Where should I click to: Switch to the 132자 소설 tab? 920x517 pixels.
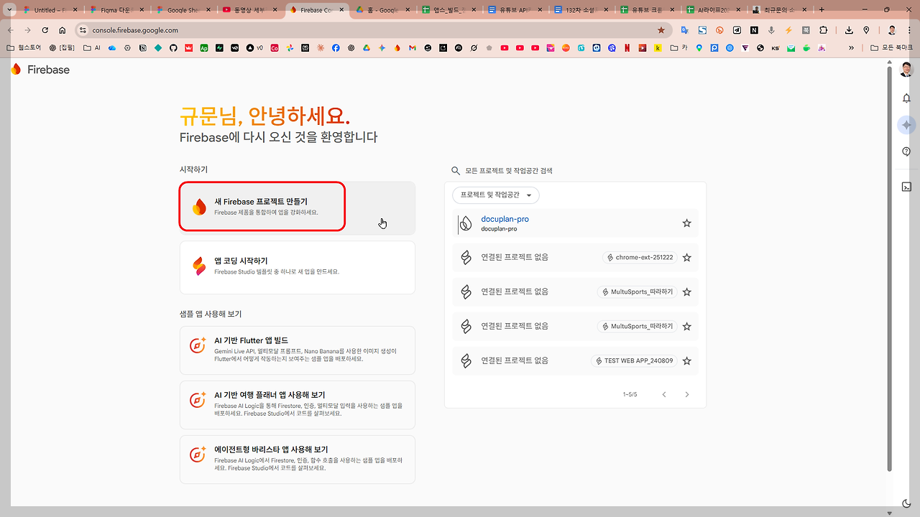coord(582,10)
